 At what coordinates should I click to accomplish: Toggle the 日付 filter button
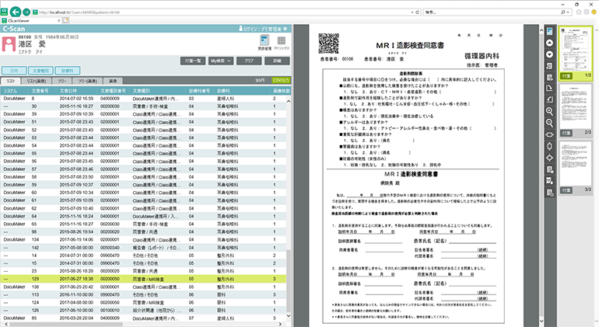[x=14, y=71]
